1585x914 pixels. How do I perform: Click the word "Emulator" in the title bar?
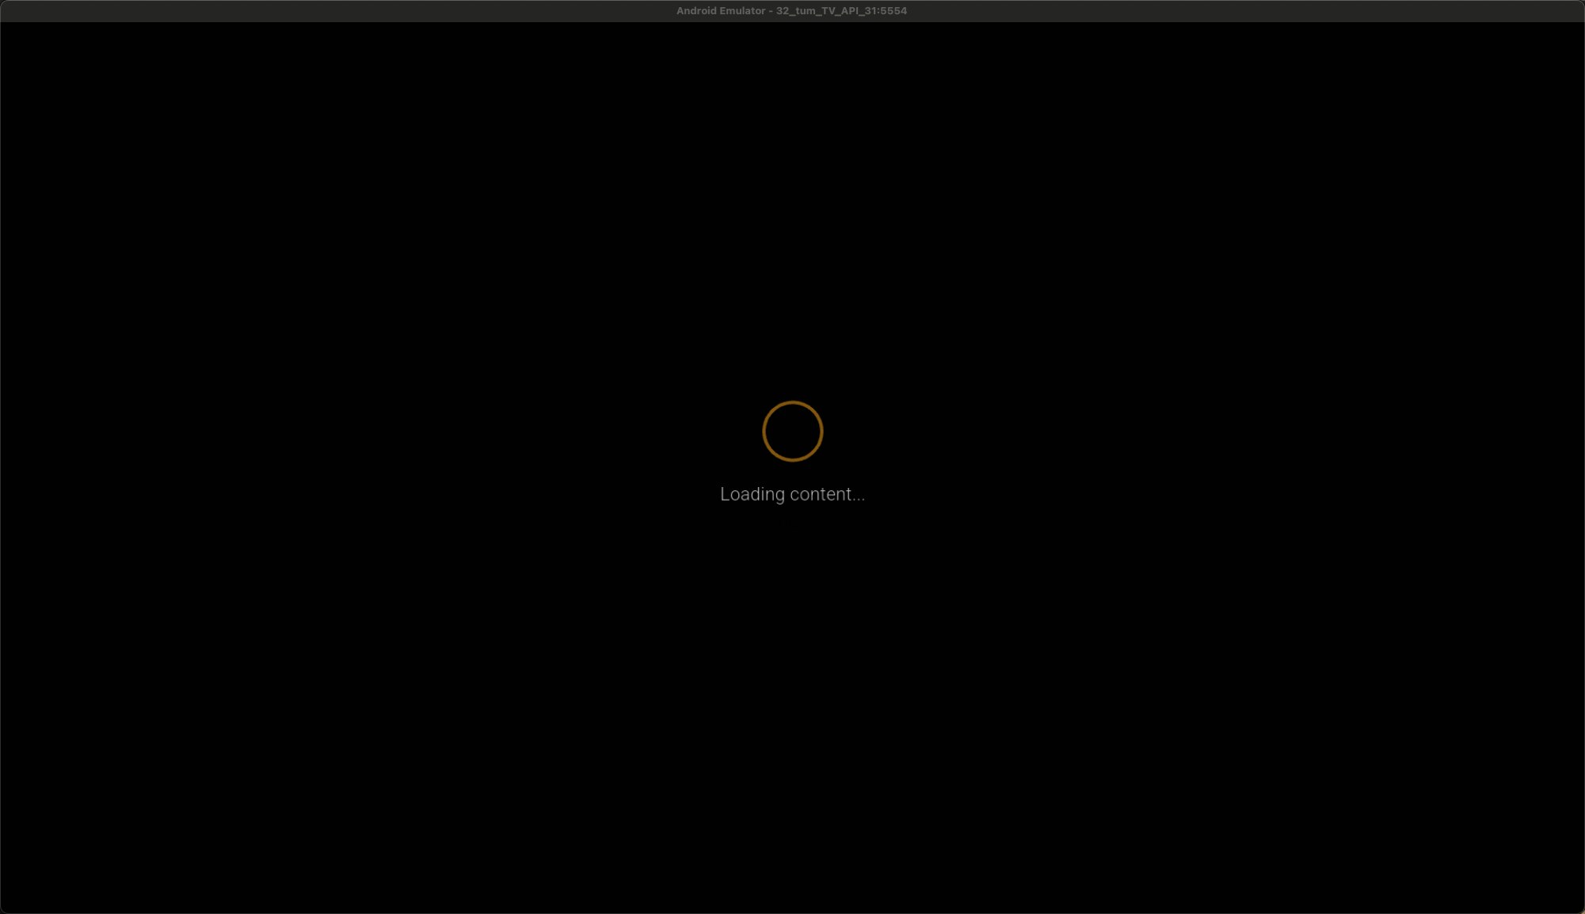coord(742,11)
